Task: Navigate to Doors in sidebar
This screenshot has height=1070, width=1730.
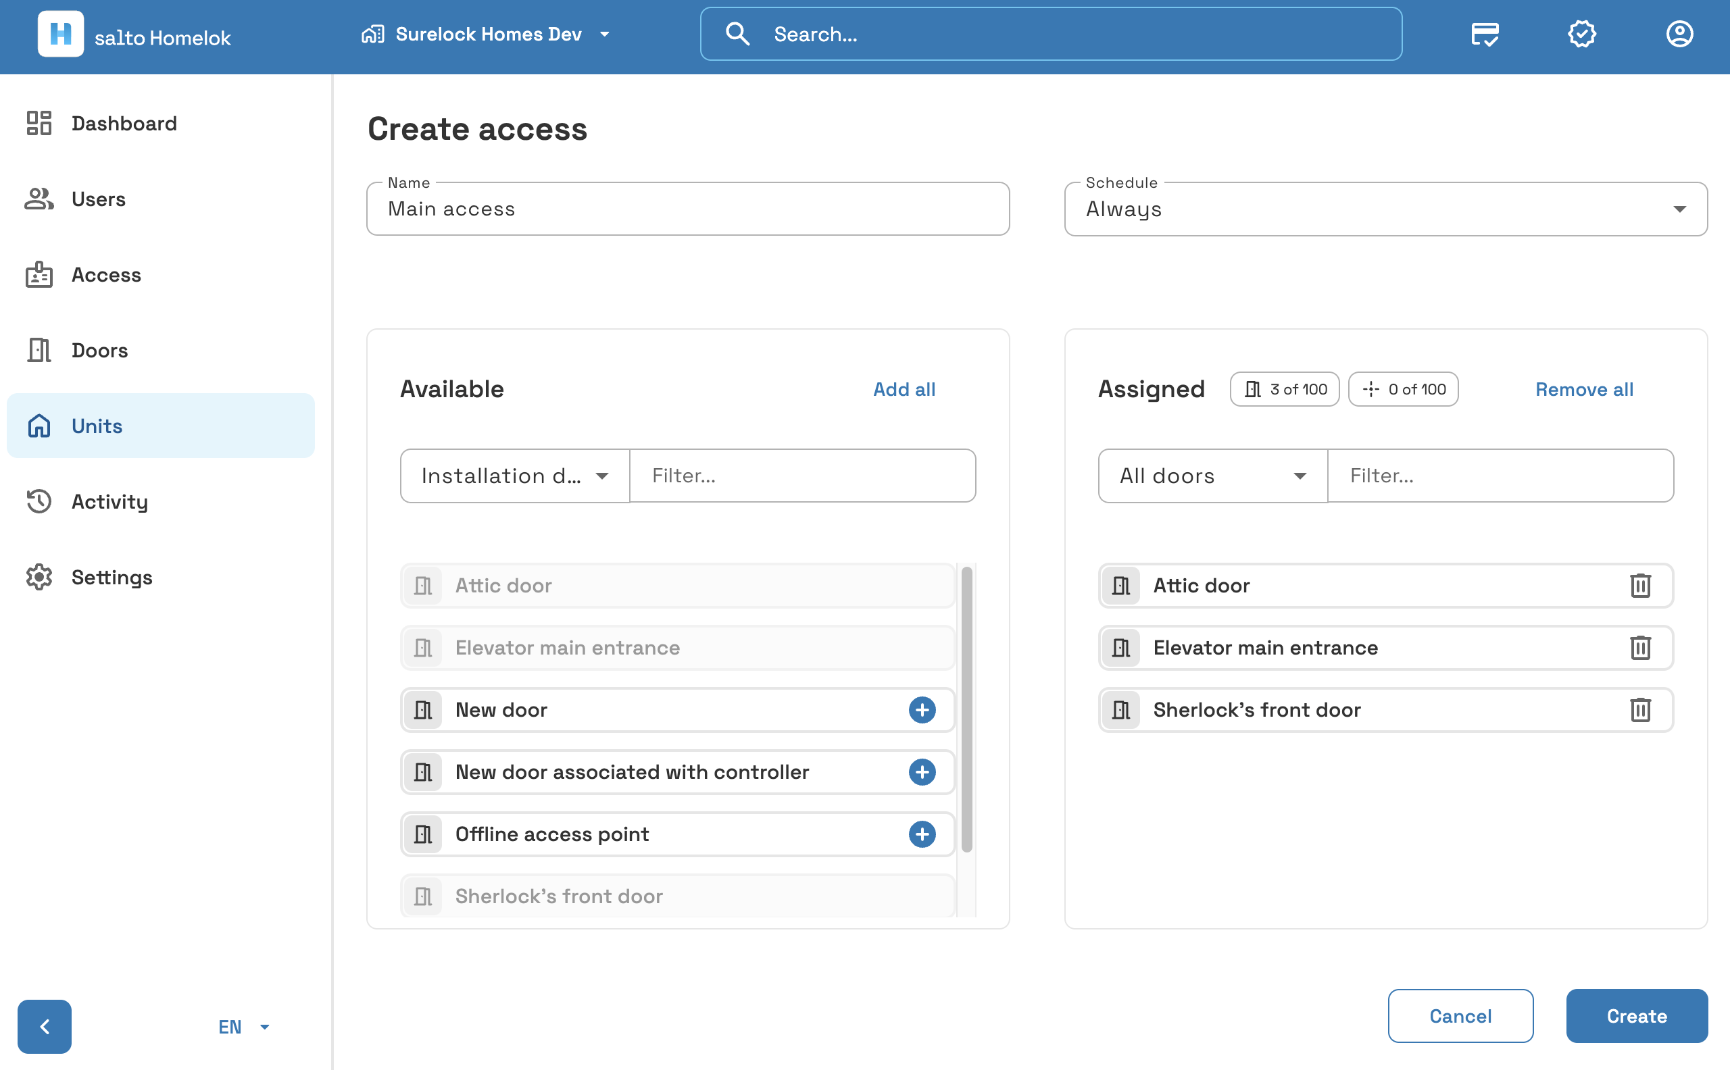Action: pyautogui.click(x=161, y=351)
